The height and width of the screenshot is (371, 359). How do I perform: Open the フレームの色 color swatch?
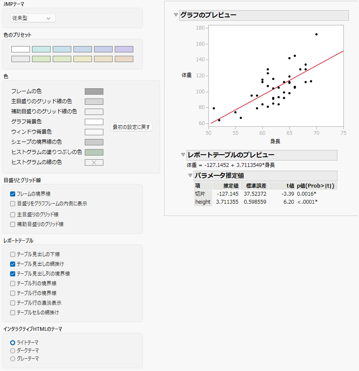[x=94, y=91]
